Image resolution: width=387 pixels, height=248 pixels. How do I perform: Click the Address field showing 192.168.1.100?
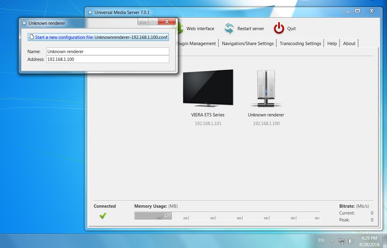[x=108, y=59]
